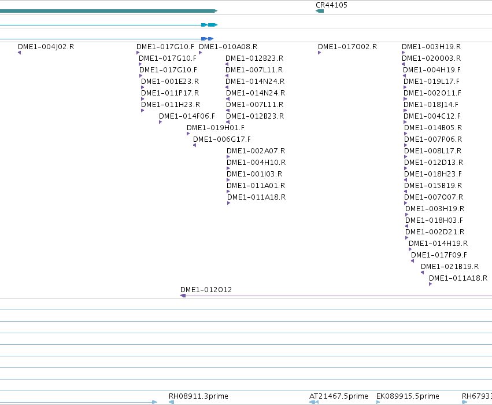Viewport: 492px width, 405px height.
Task: Select feature DME1-011P17.R
Action: pos(170,93)
